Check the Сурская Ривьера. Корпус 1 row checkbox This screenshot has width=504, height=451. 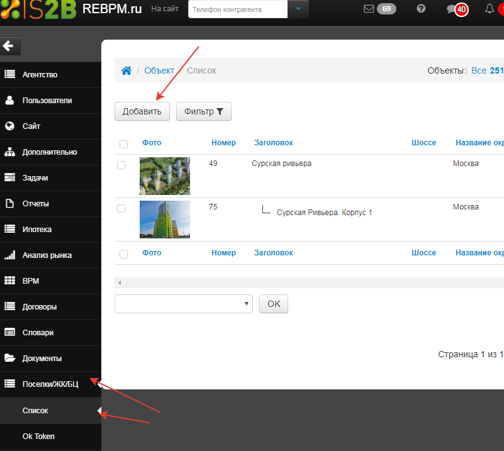click(121, 208)
